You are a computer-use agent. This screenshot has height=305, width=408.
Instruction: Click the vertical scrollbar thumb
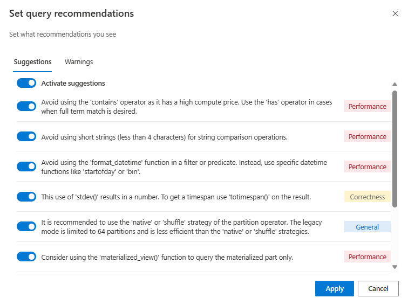(395, 148)
